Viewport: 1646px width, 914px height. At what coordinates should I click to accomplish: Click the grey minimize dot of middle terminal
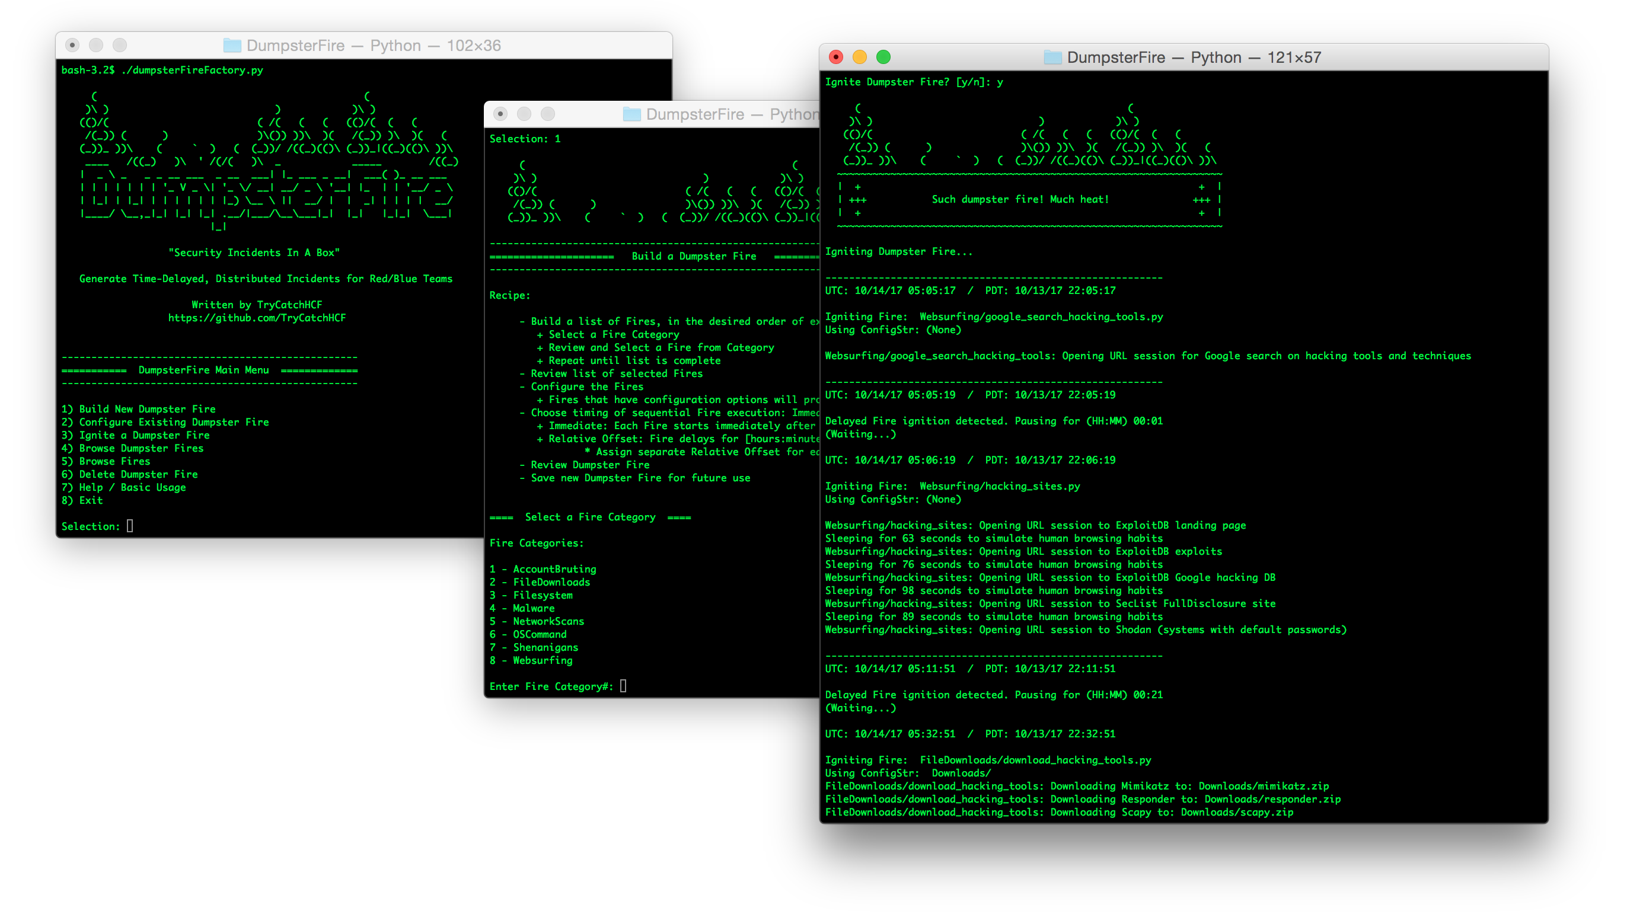click(524, 114)
